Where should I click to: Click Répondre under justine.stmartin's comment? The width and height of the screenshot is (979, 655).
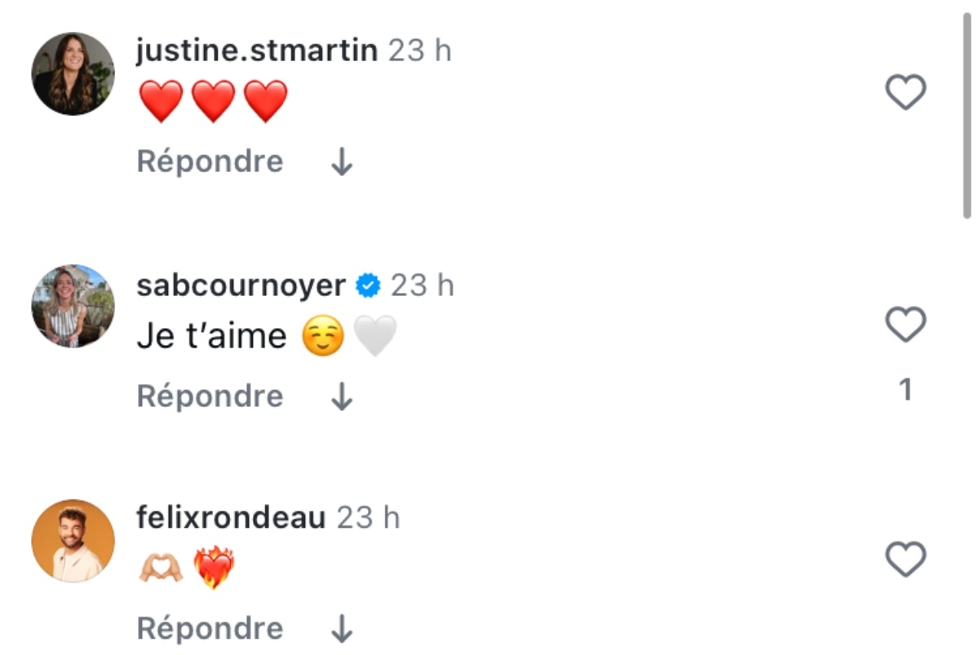point(210,162)
